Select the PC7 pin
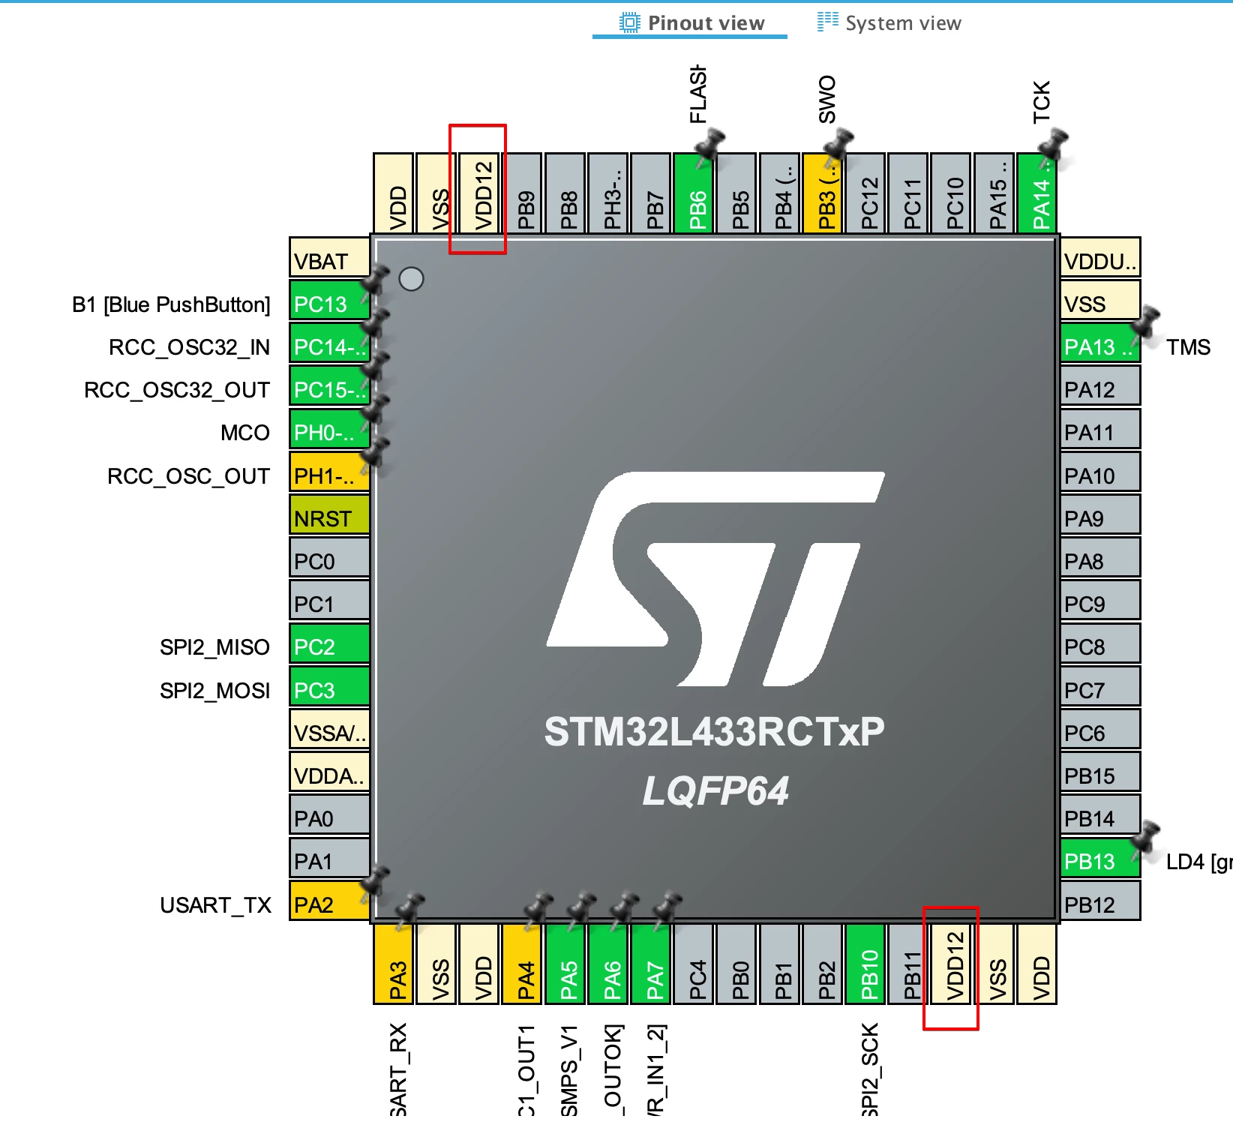The width and height of the screenshot is (1233, 1128). click(x=1100, y=686)
